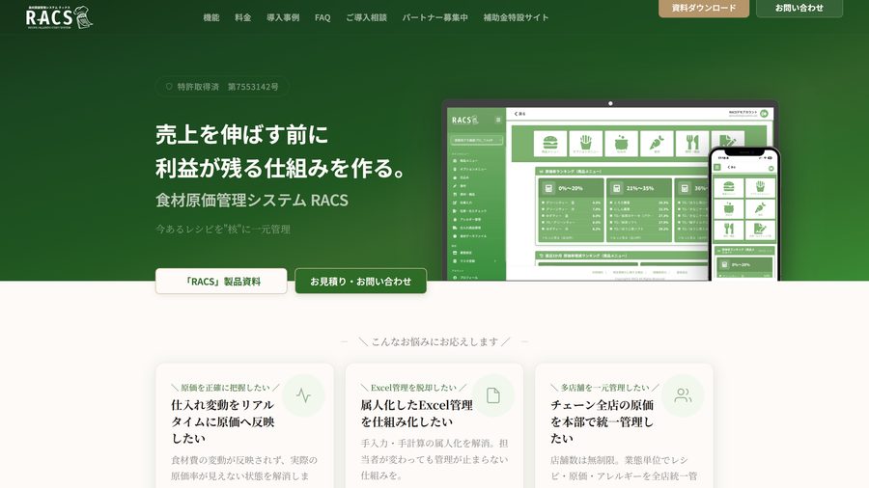The height and width of the screenshot is (488, 869).
Task: Click the 21%~35% ranking panel in the laptop mockup
Action: 639,209
